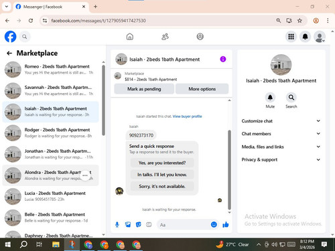Image resolution: width=335 pixels, height=251 pixels.
Task: Open a new browser tab
Action: 95,7
